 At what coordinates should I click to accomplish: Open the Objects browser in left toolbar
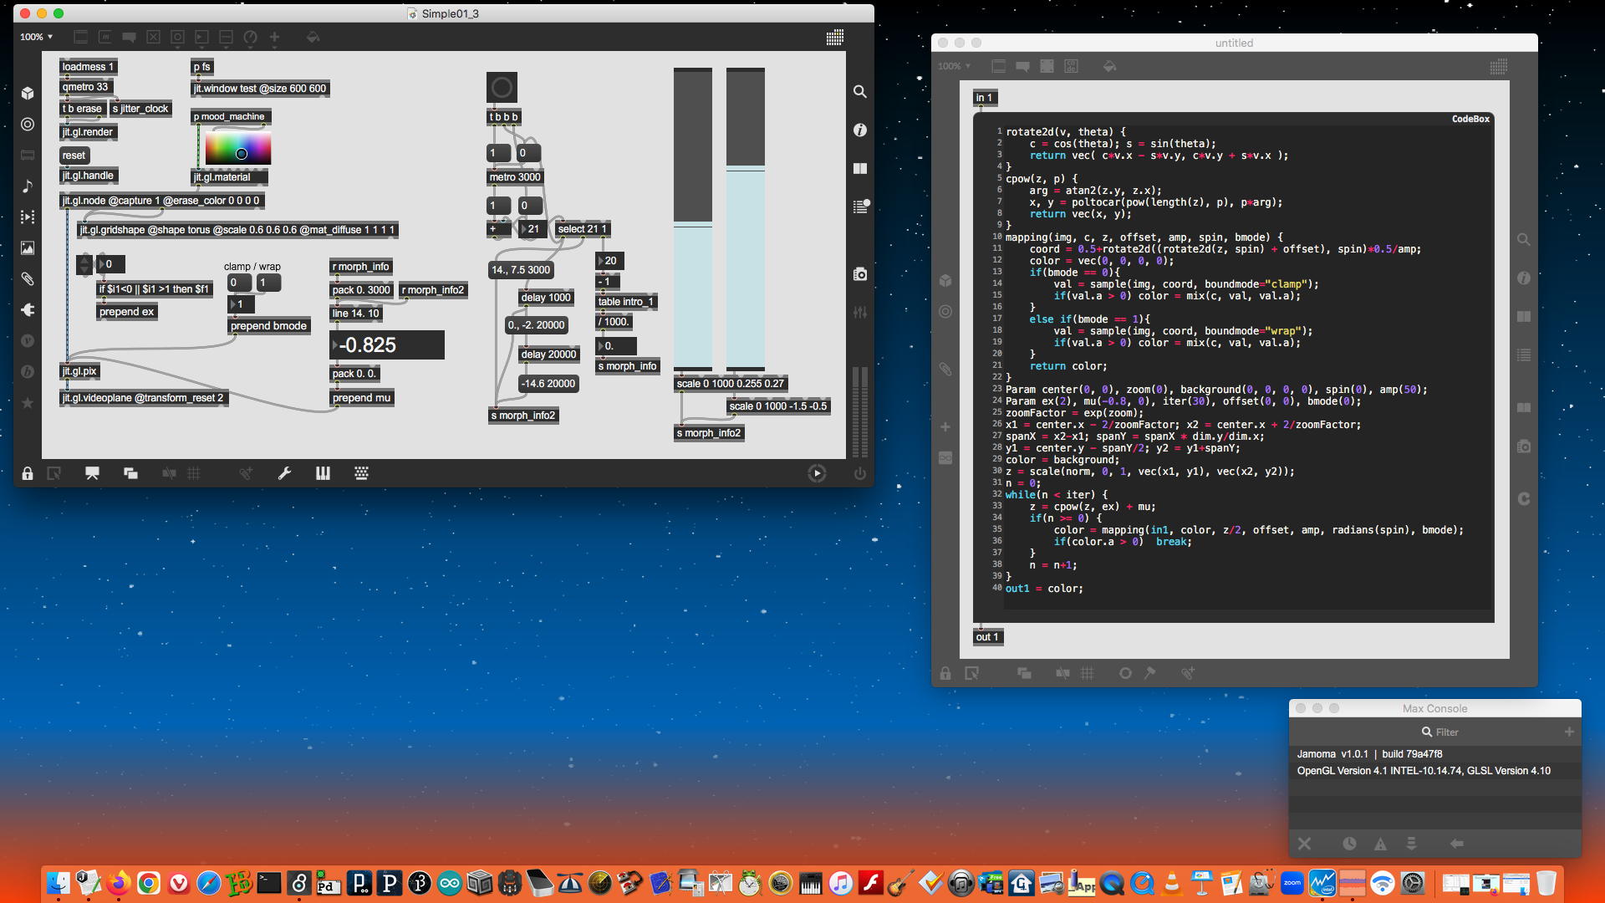pos(28,94)
